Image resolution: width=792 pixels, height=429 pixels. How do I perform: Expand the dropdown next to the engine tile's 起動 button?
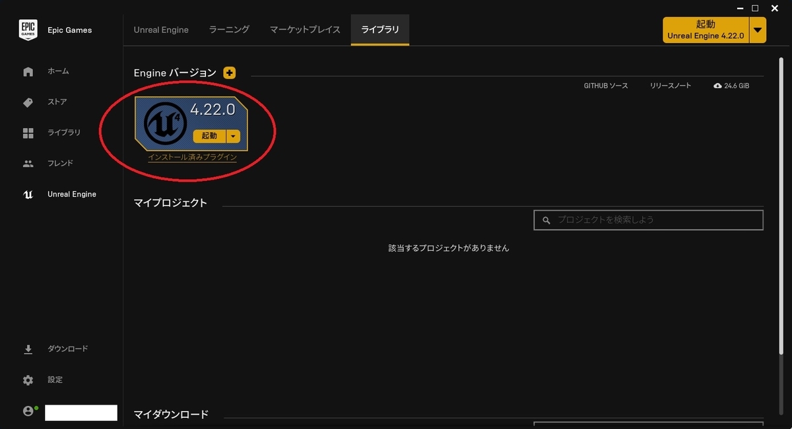point(232,136)
